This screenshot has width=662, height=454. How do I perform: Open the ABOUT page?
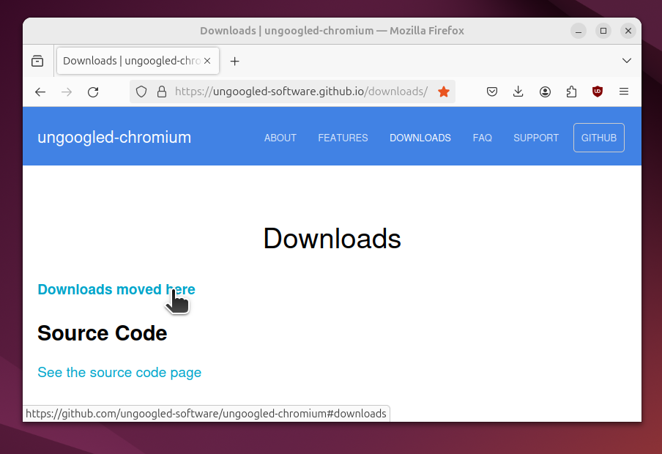click(280, 138)
